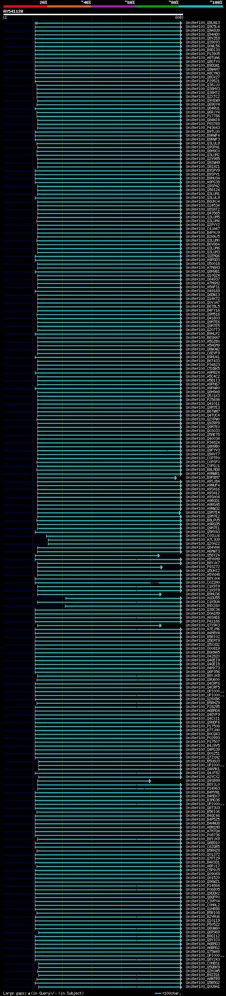Select the UniRef100_Q39093 label

[x=203, y=42]
